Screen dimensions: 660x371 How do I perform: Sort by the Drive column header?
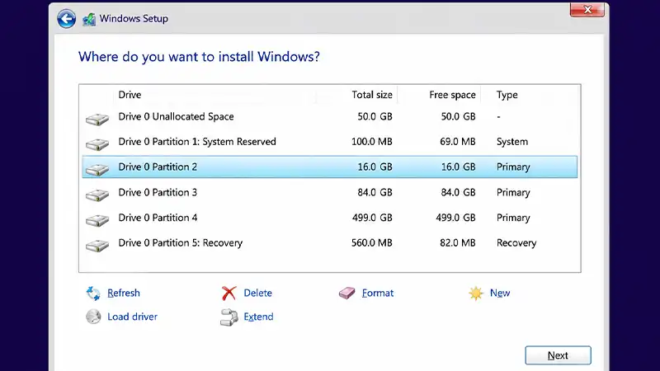click(130, 95)
